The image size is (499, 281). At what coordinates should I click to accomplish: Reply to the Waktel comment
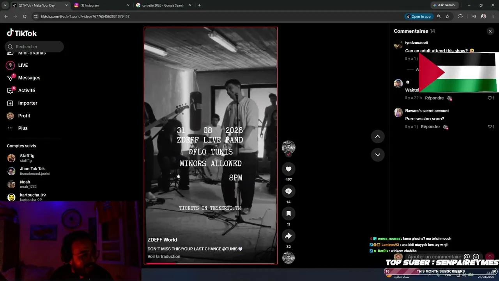coord(434,98)
